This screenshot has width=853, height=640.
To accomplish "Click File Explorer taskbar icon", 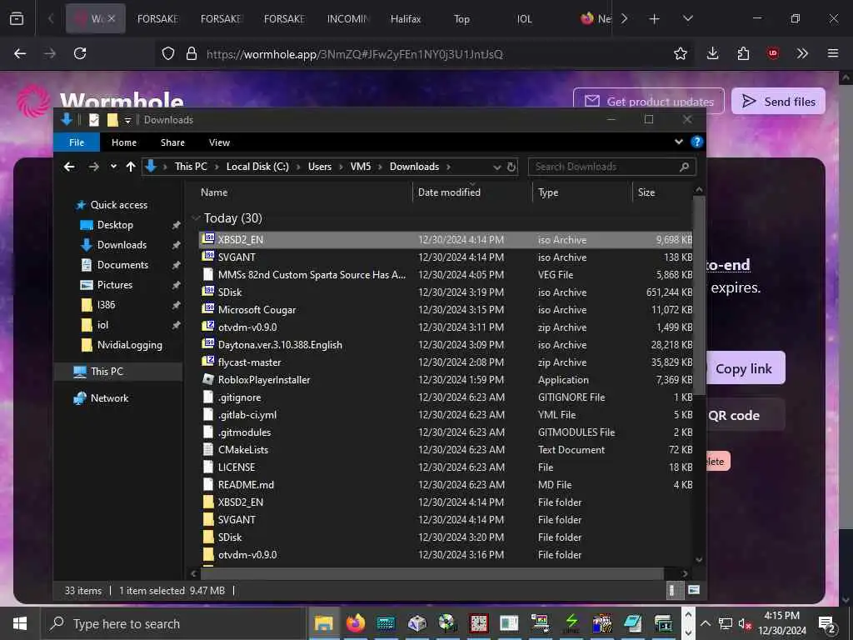I will tap(324, 623).
